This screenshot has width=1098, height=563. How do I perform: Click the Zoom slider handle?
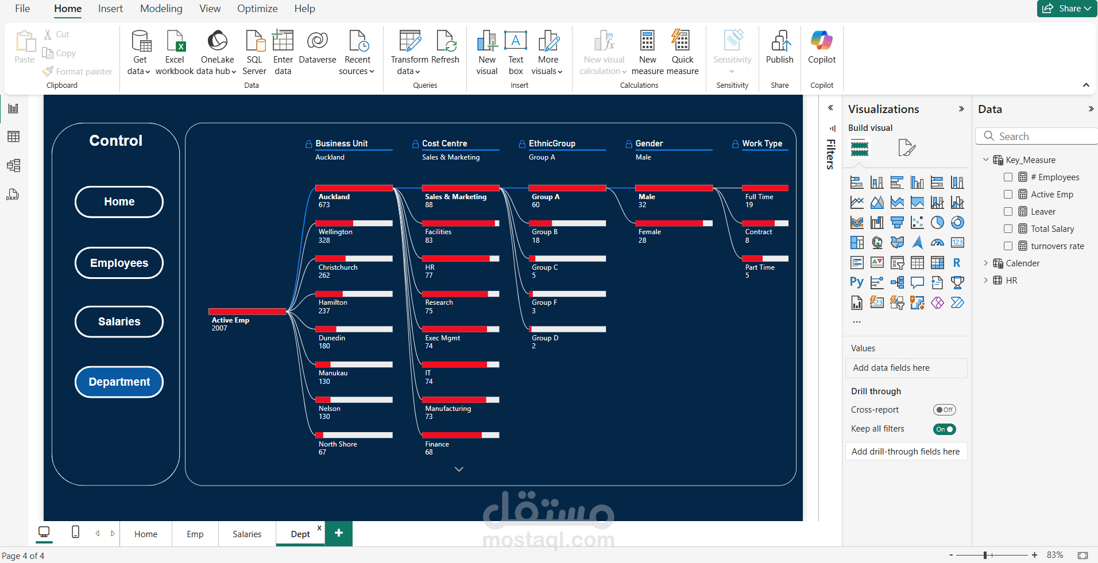click(x=985, y=556)
